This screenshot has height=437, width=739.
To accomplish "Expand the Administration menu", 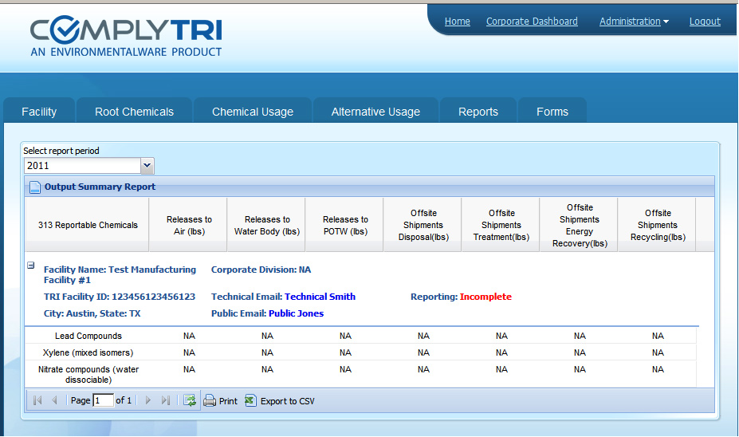I will (x=634, y=22).
